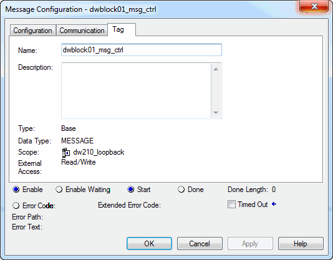Select the Tag tab
333x260 pixels.
tap(122, 29)
